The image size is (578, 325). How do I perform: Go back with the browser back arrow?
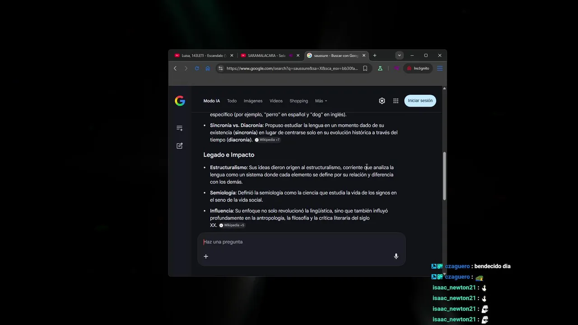click(x=175, y=68)
